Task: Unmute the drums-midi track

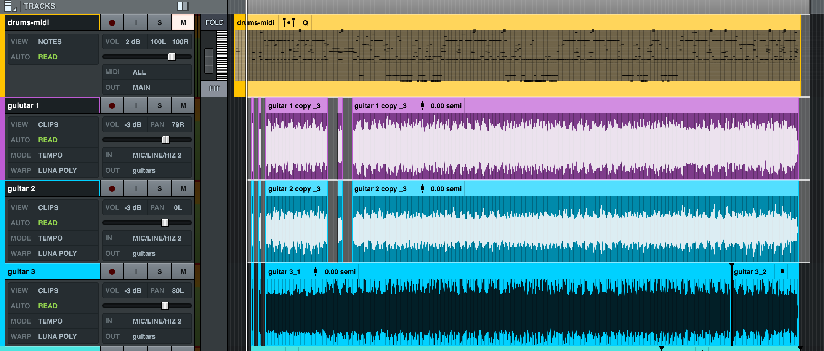Action: pyautogui.click(x=183, y=22)
